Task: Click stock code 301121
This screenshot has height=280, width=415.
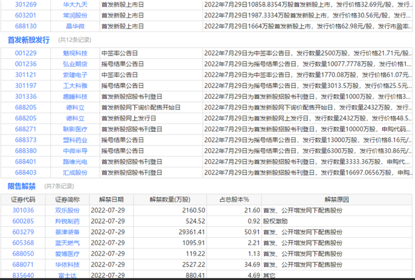Action: tap(26, 74)
